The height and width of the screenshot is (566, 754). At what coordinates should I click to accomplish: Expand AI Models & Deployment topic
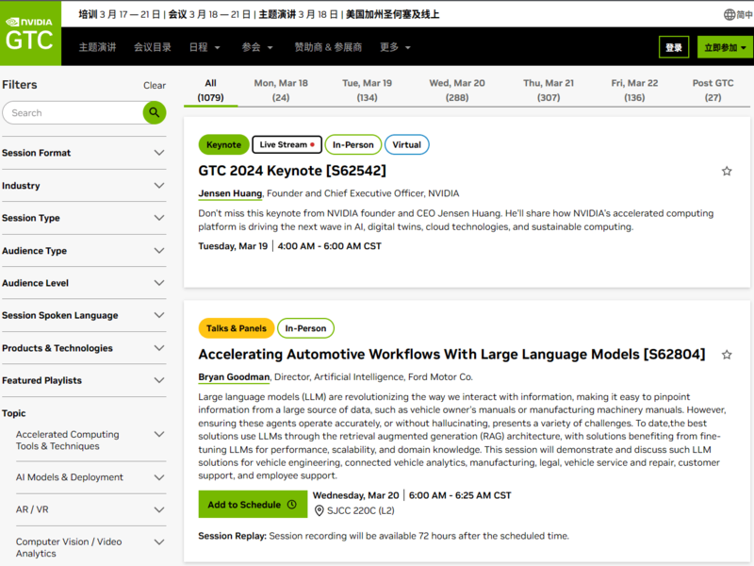[90, 477]
